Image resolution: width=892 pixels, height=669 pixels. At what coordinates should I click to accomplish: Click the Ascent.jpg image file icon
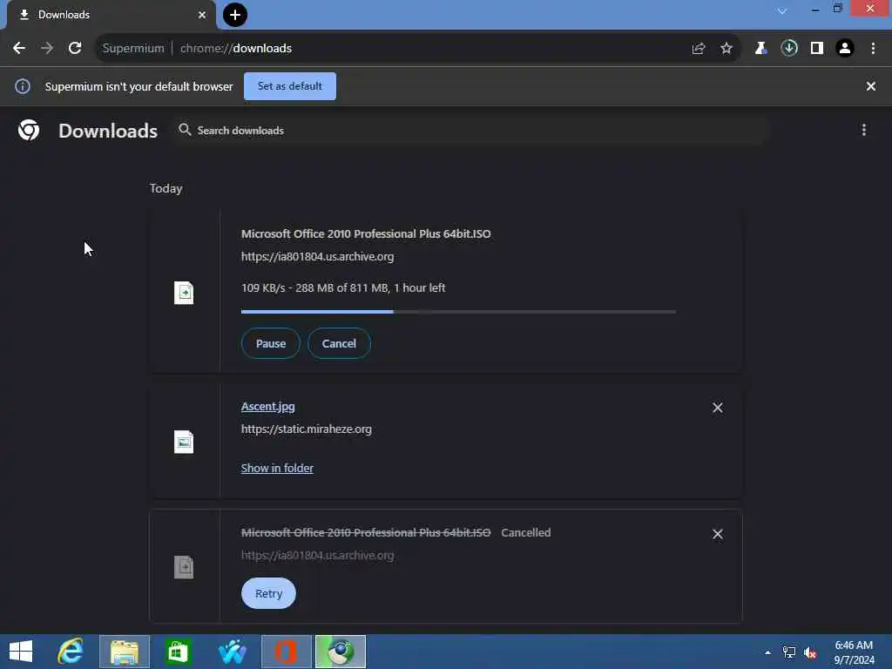[184, 442]
